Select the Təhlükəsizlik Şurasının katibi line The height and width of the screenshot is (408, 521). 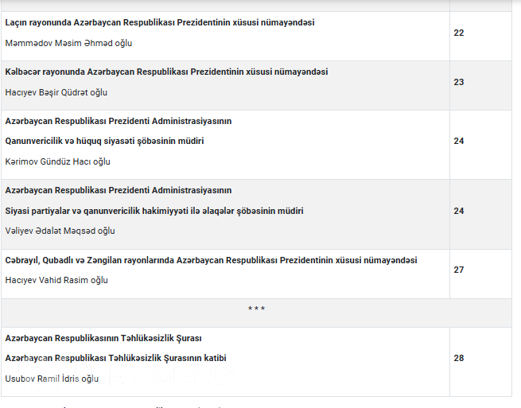116,358
